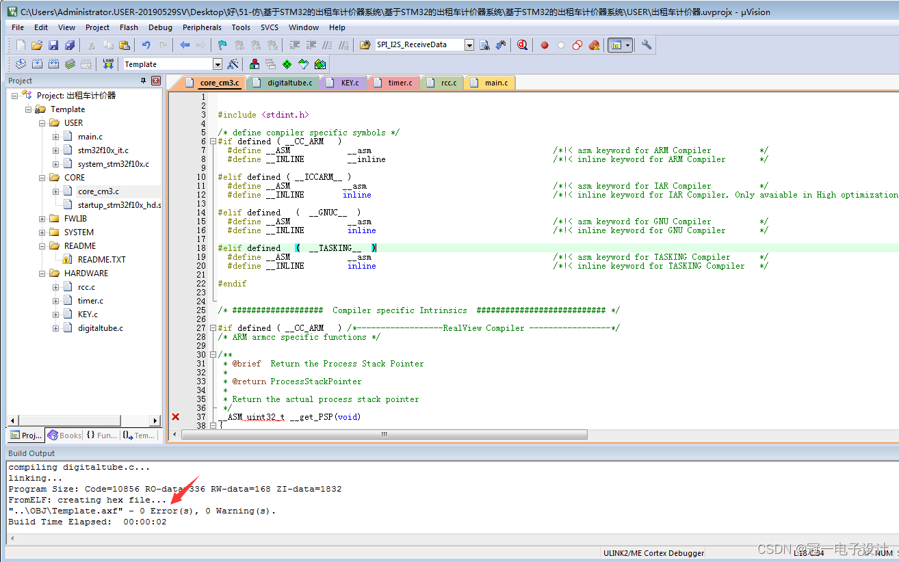Insert a breakpoint with red dot icon
The image size is (899, 562).
click(545, 45)
